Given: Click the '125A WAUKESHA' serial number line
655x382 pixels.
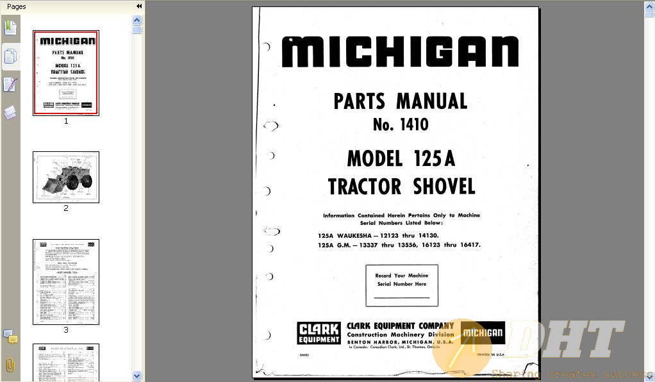Looking at the screenshot, I should (379, 236).
